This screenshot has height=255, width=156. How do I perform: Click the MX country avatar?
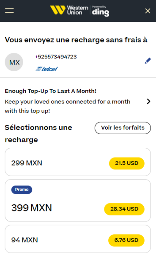[14, 62]
